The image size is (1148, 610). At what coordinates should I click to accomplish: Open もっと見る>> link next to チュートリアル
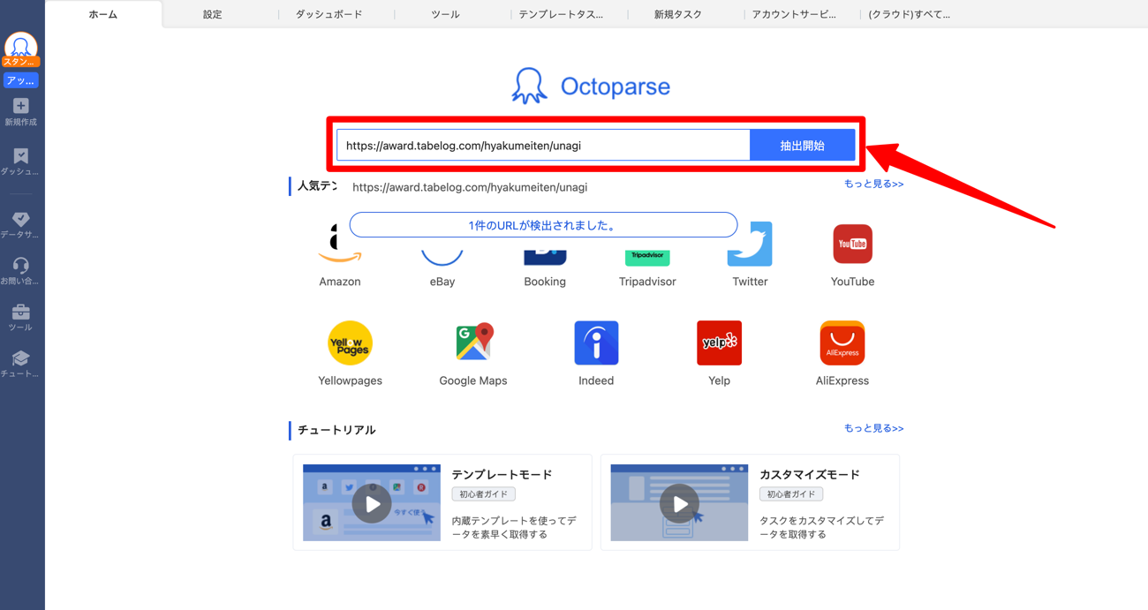pos(873,428)
